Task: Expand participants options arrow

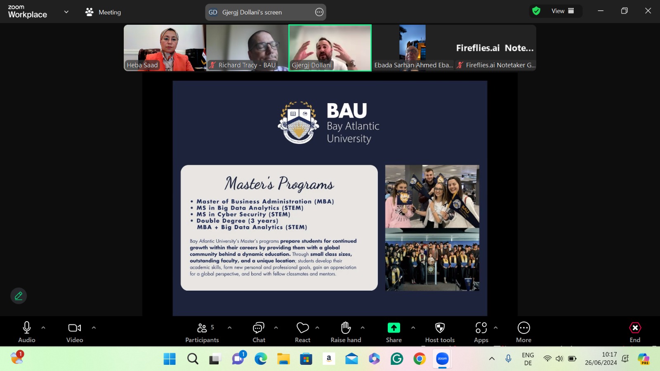Action: pyautogui.click(x=230, y=328)
